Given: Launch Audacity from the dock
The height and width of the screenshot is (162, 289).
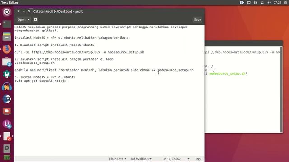Looking at the screenshot, I should pyautogui.click(x=7, y=86).
